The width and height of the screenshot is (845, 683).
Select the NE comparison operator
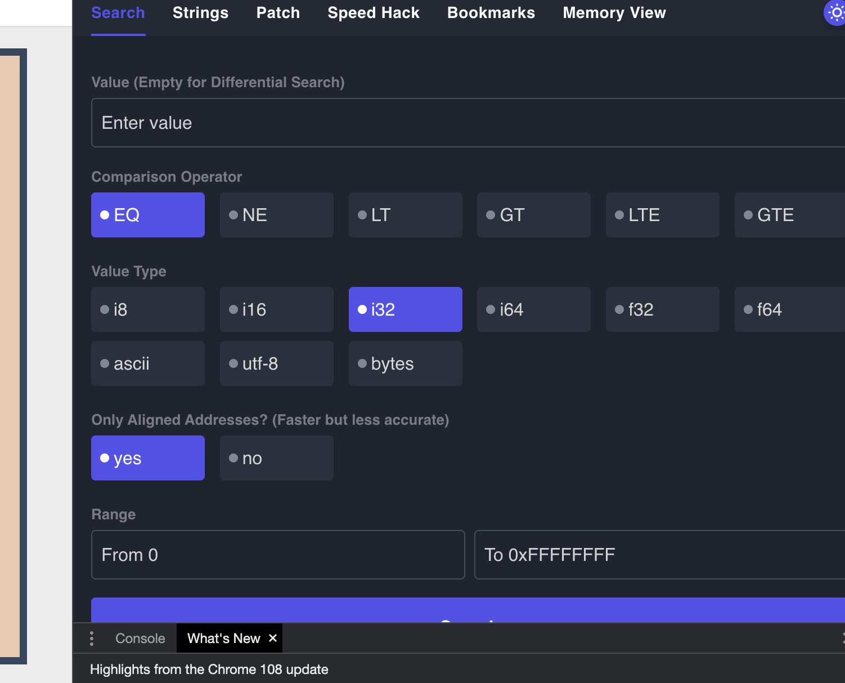coord(277,215)
